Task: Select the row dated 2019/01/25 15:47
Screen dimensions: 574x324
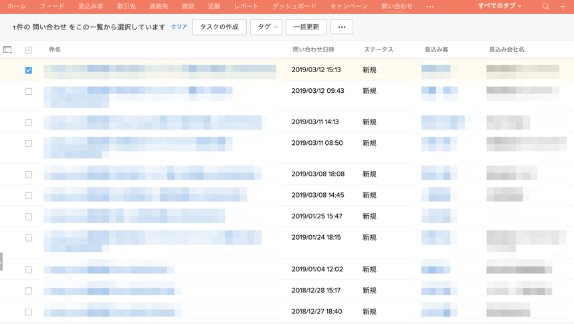Action: tap(28, 216)
